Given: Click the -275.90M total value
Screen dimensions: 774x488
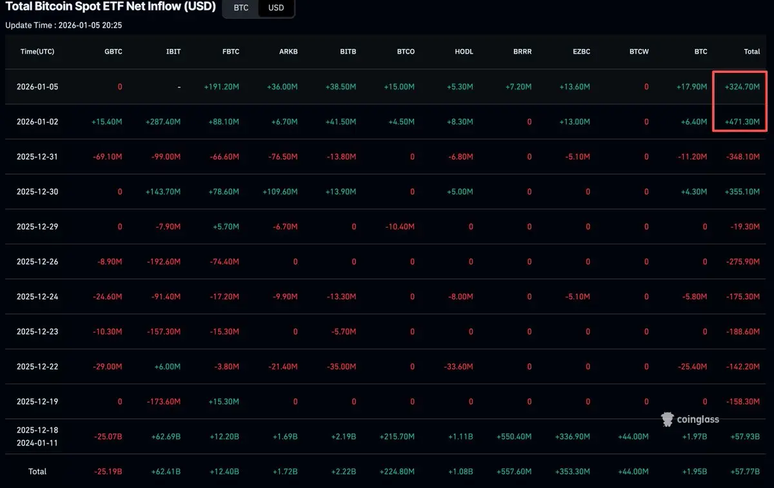Looking at the screenshot, I should click(742, 261).
